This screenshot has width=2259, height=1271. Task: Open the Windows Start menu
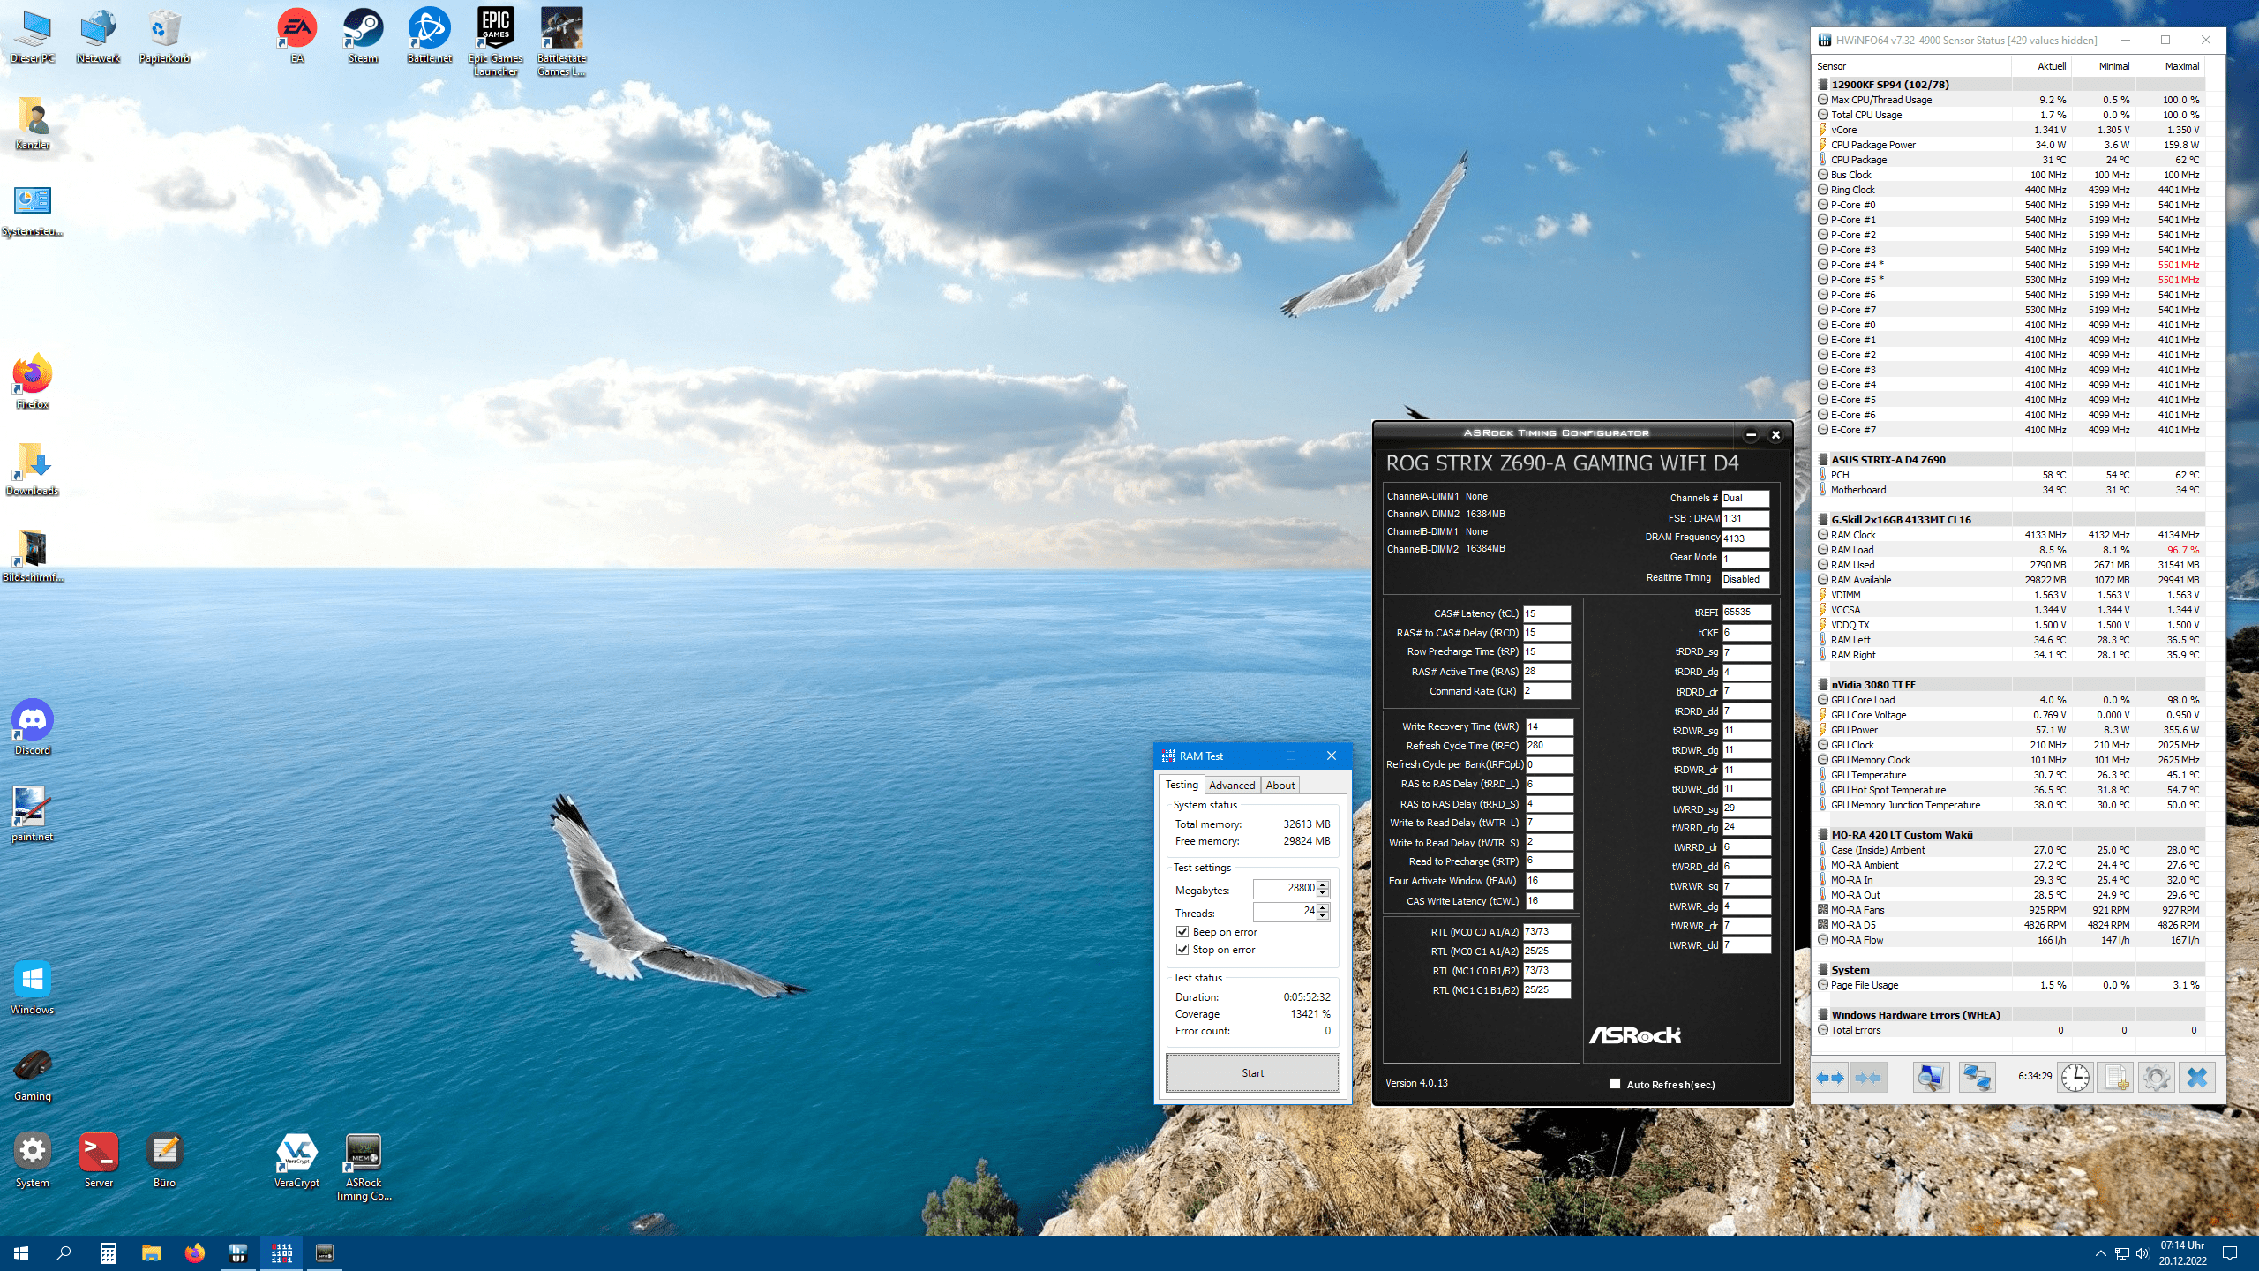[21, 1253]
